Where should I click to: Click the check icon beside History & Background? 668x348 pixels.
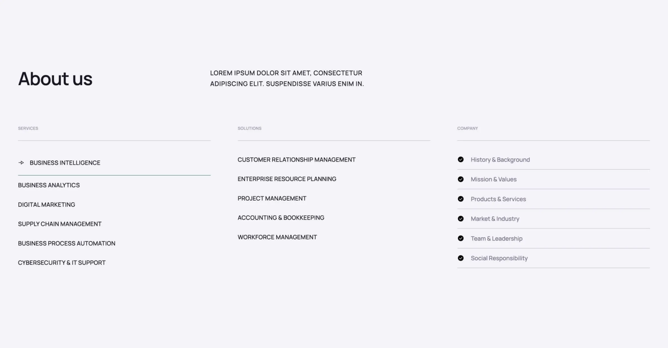[x=461, y=160]
